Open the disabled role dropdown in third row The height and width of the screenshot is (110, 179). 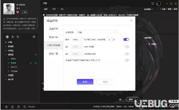pos(77,54)
